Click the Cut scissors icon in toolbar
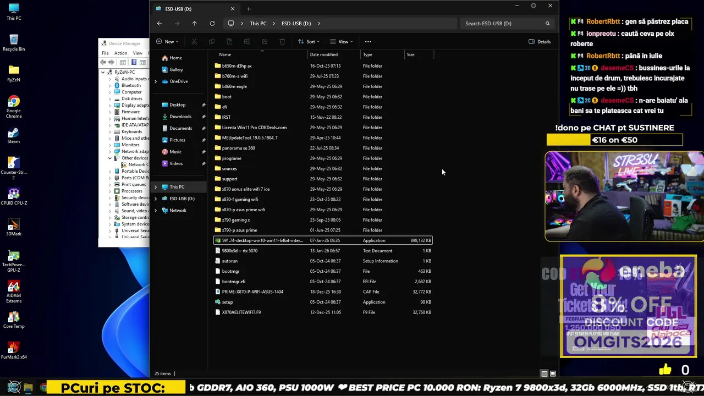This screenshot has height=396, width=704. (194, 42)
